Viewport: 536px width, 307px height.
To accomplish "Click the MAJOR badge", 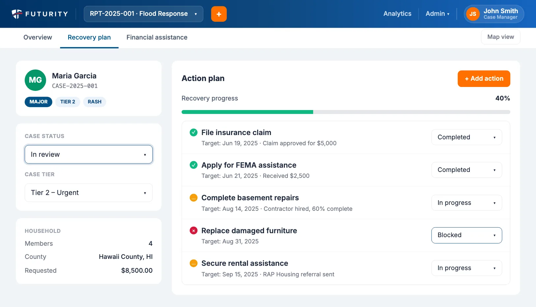I will pyautogui.click(x=39, y=102).
